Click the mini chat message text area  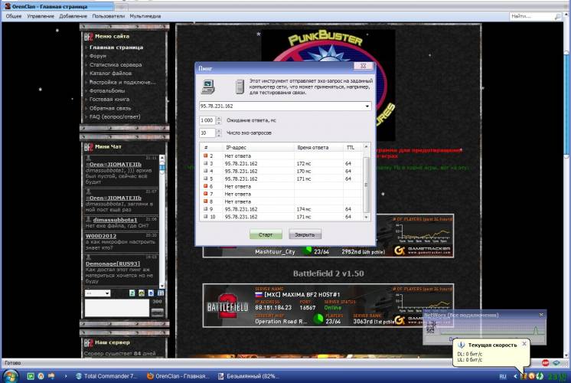tap(117, 308)
